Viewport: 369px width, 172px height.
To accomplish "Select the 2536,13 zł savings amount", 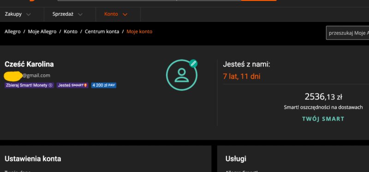I will [x=323, y=96].
